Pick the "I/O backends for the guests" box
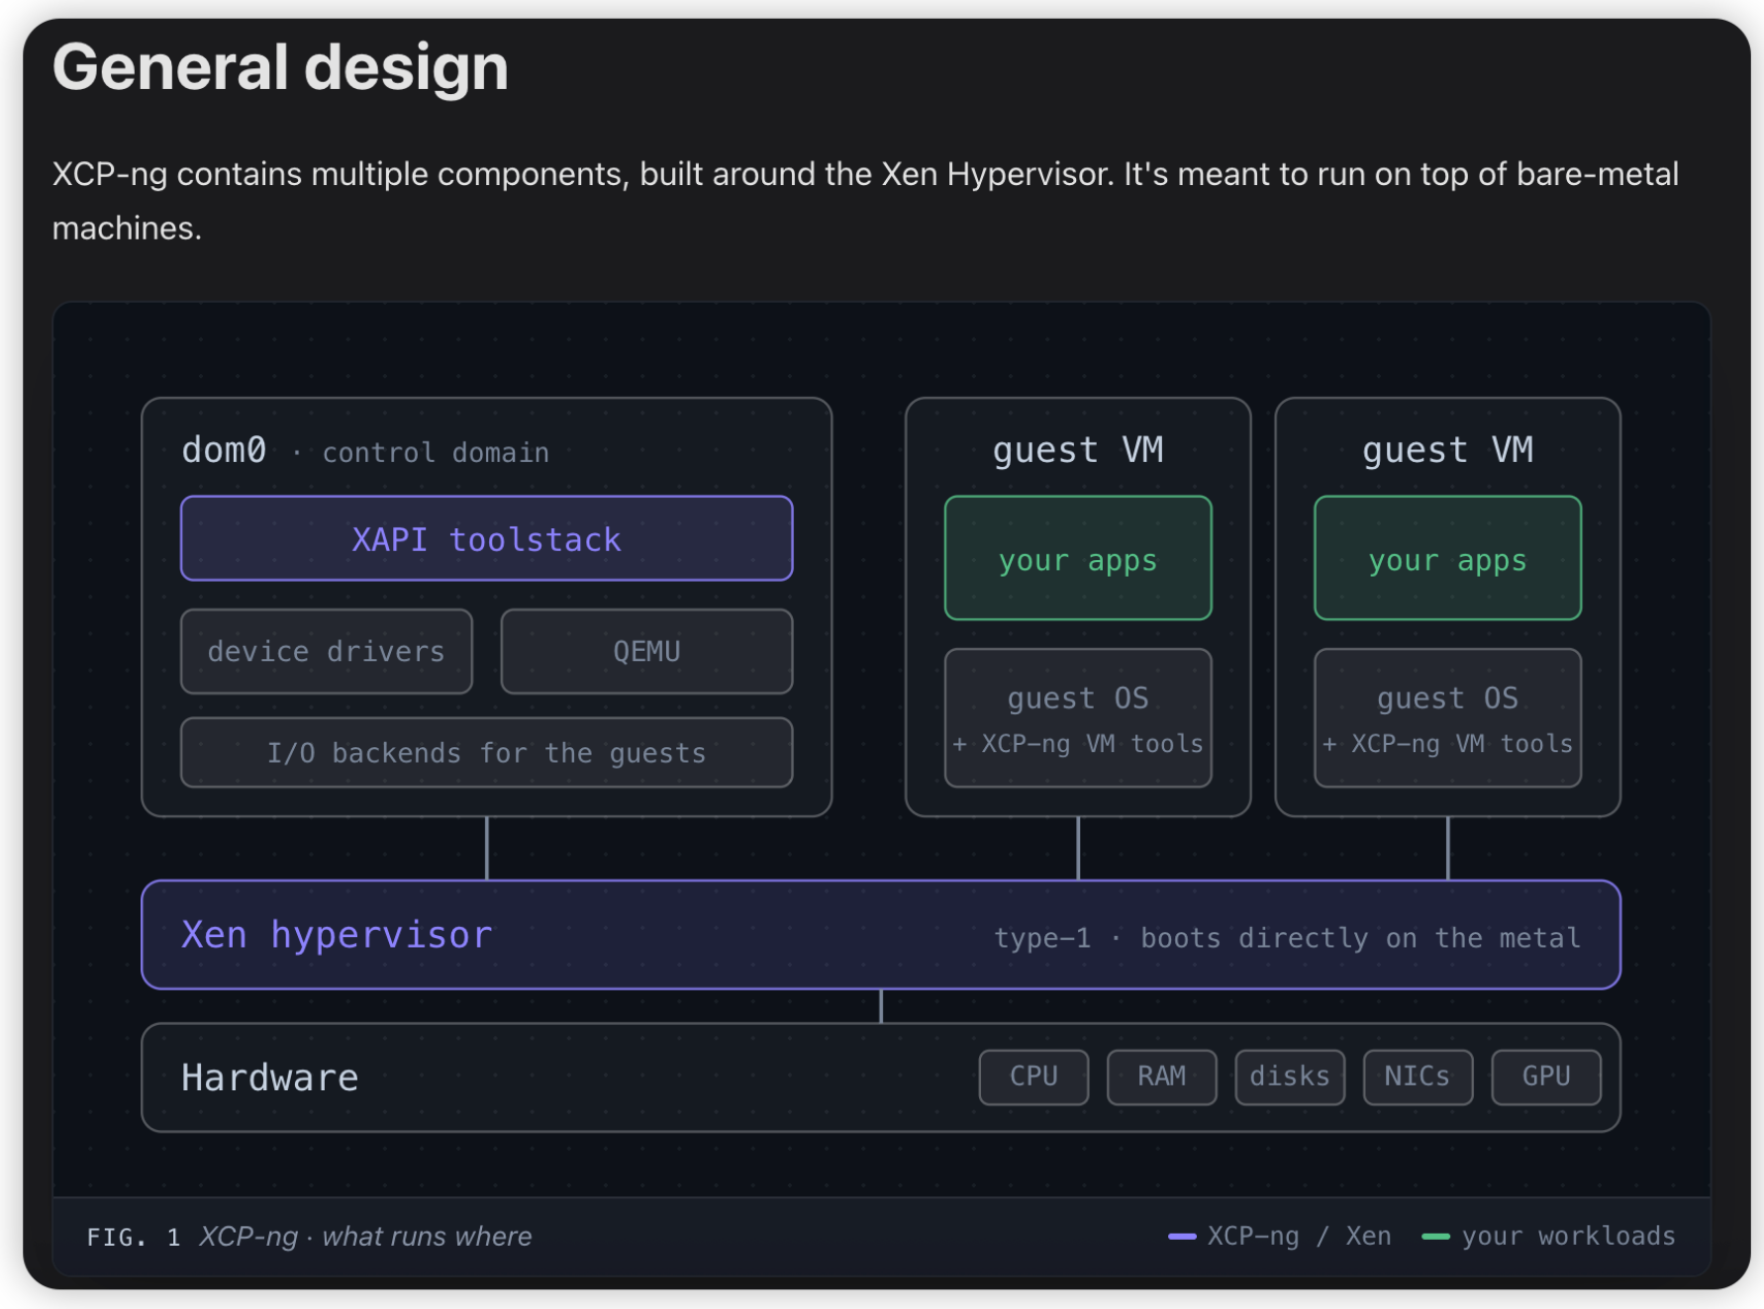This screenshot has width=1764, height=1309. pos(487,753)
